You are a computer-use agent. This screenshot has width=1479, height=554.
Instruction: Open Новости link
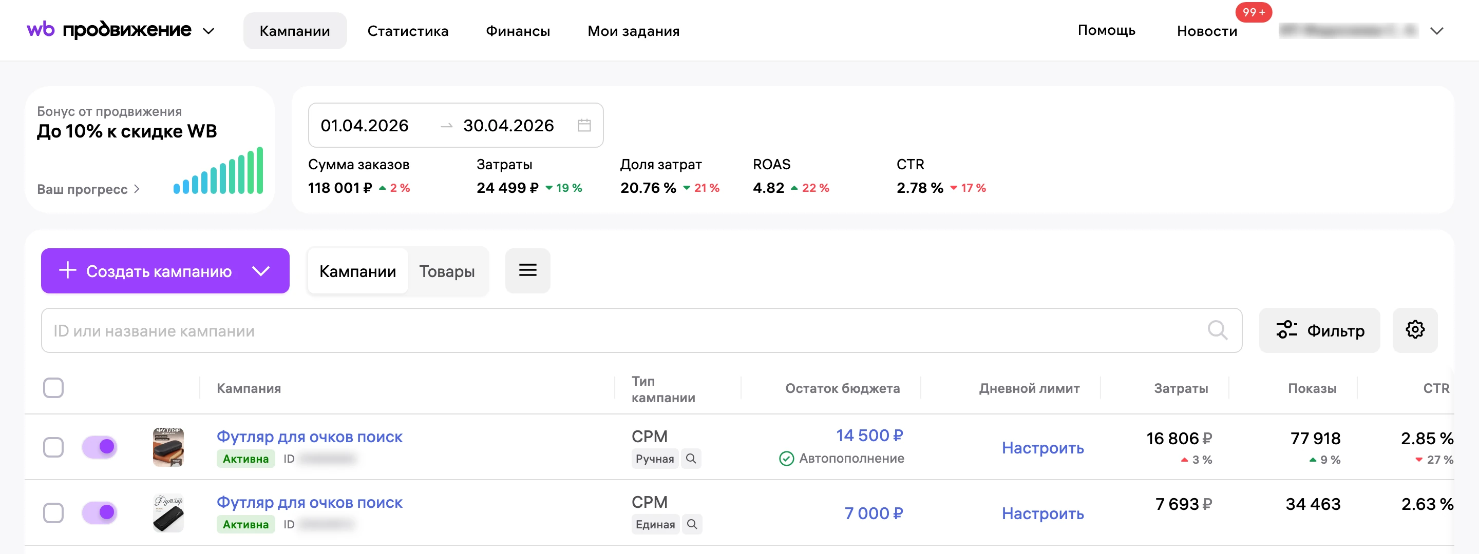tap(1207, 31)
